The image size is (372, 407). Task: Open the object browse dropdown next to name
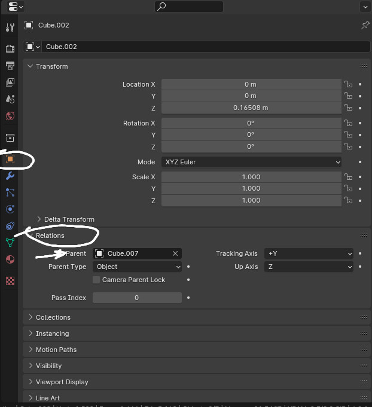point(33,47)
